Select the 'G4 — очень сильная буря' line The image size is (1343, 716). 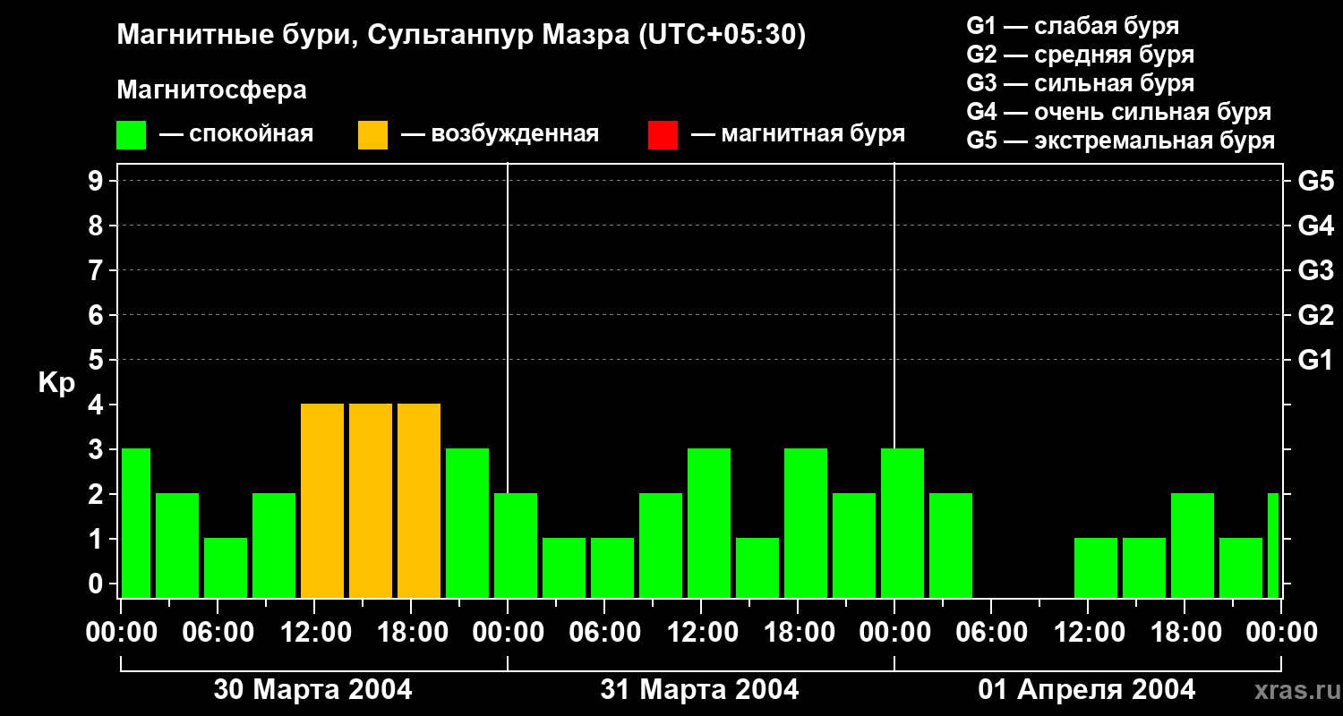(x=1119, y=112)
